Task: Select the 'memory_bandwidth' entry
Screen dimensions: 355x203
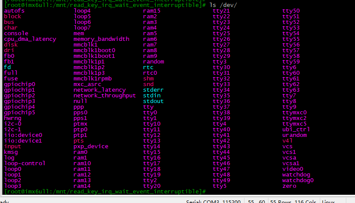Action: click(101, 39)
